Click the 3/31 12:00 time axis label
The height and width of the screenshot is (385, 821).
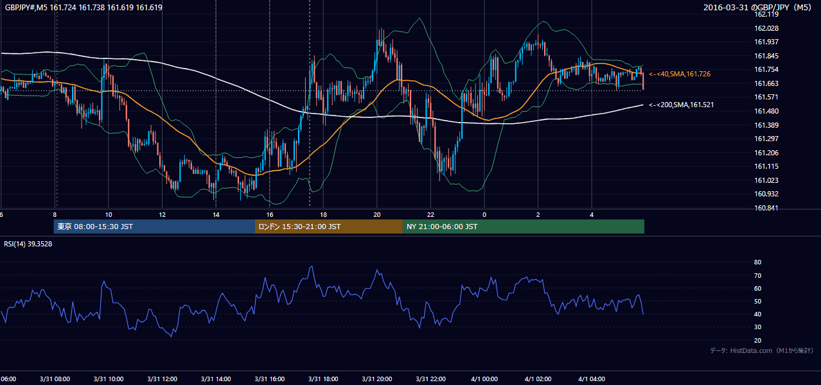point(162,379)
